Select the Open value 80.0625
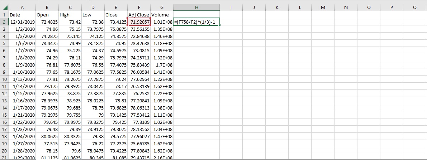Viewport: 427px width, 160px height. pos(47,136)
